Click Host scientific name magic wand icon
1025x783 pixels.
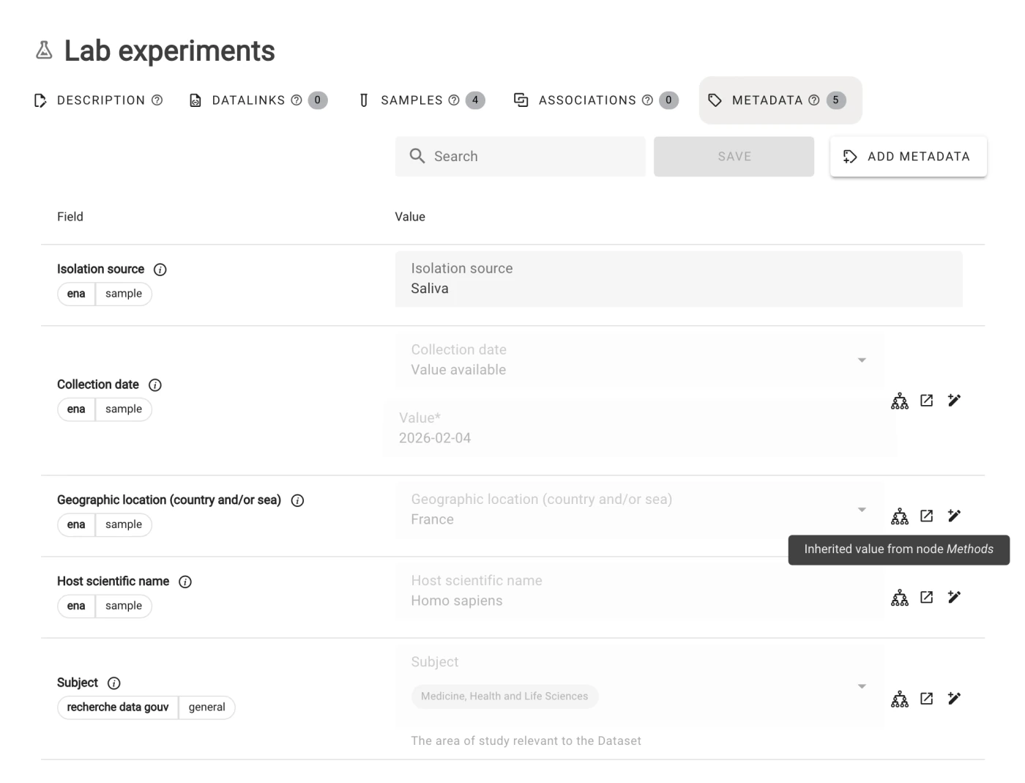tap(954, 597)
